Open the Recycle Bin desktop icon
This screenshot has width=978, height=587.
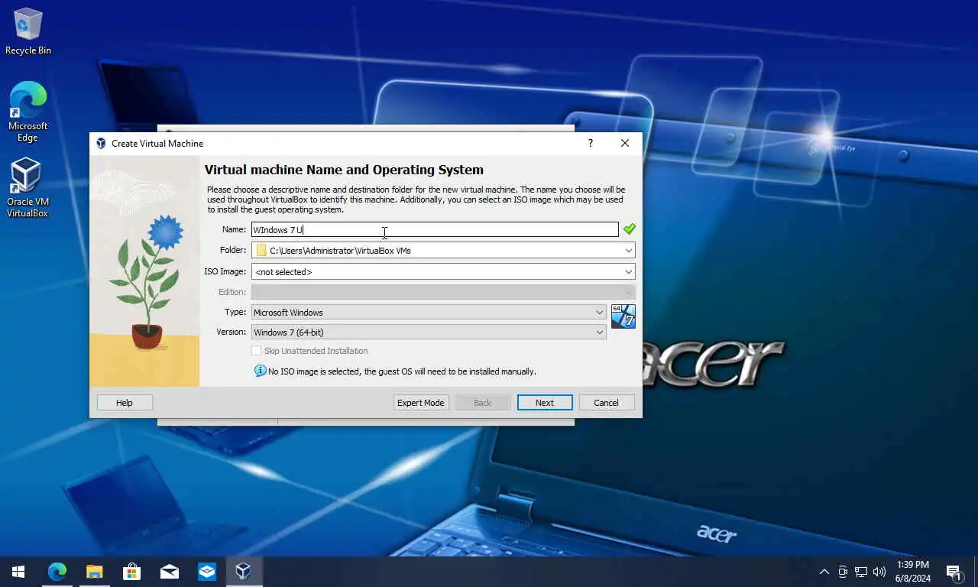pos(28,32)
